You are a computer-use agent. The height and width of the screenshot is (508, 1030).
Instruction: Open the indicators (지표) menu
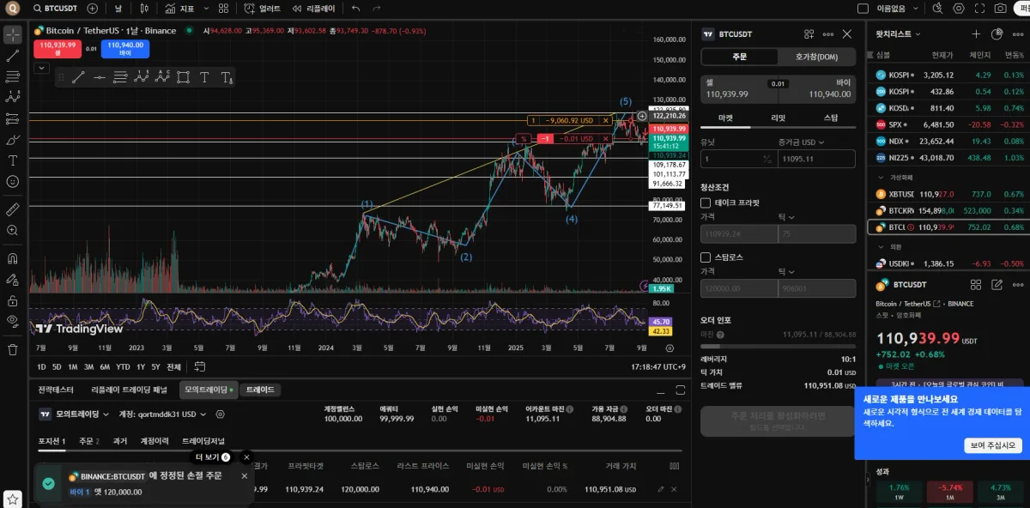[x=180, y=9]
